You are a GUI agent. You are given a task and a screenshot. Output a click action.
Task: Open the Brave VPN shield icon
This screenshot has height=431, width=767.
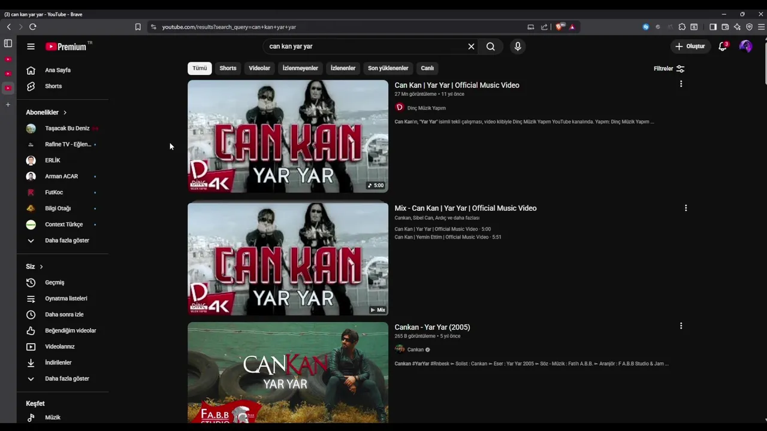coord(749,27)
